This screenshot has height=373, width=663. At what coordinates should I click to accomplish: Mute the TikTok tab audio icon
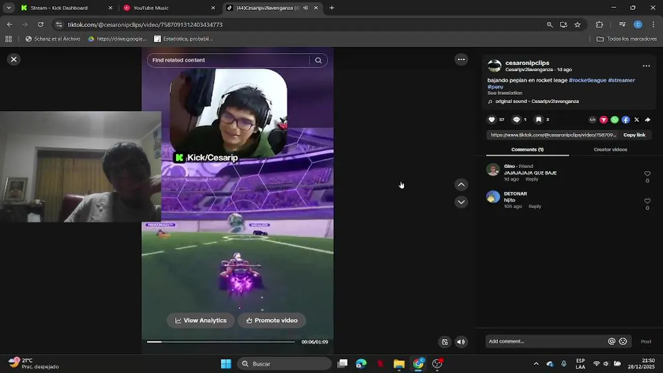pos(306,8)
